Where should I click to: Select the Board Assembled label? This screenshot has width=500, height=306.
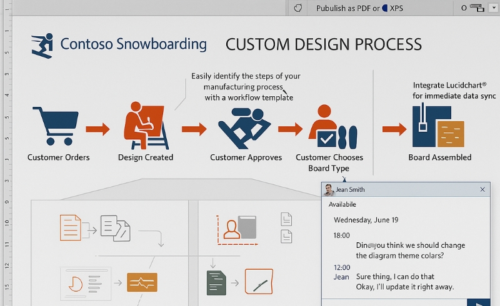point(440,157)
